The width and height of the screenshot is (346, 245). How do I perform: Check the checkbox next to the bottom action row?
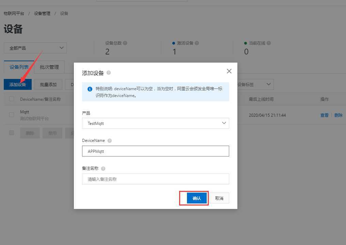click(x=11, y=133)
